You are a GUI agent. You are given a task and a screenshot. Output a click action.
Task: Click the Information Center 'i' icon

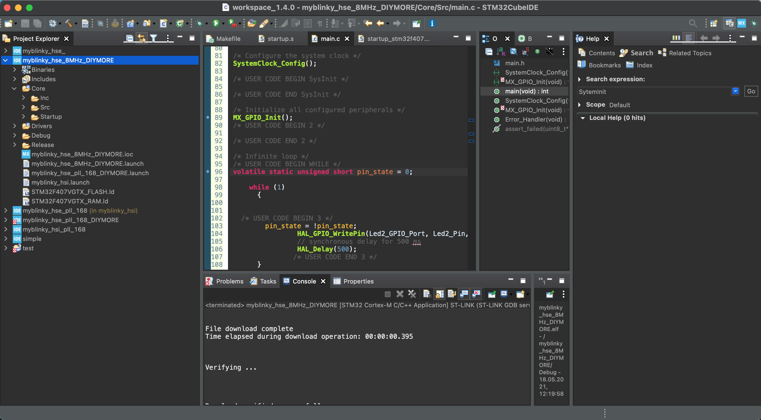[x=432, y=23]
